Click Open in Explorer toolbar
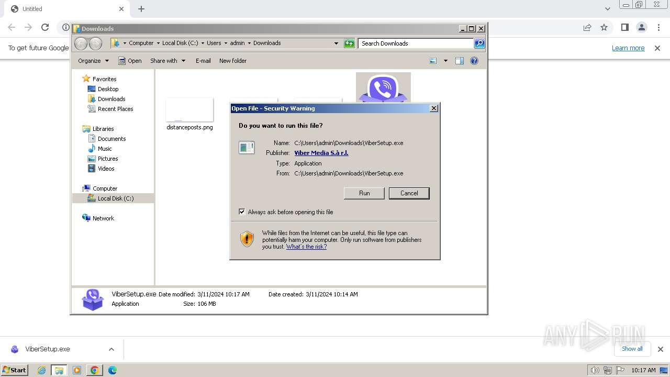The height and width of the screenshot is (377, 670). [130, 61]
